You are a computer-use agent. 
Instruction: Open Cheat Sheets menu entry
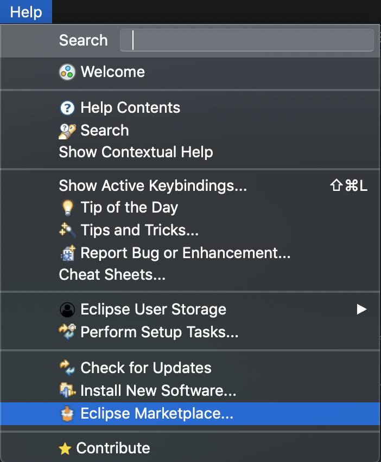[x=112, y=275]
